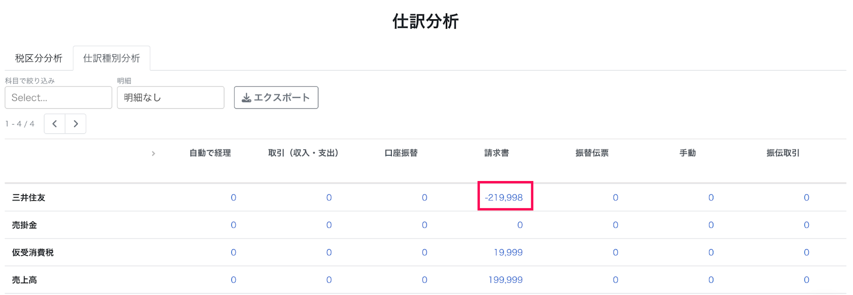The image size is (853, 295).
Task: Click 売掛金 請求書 zero value
Action: point(520,225)
